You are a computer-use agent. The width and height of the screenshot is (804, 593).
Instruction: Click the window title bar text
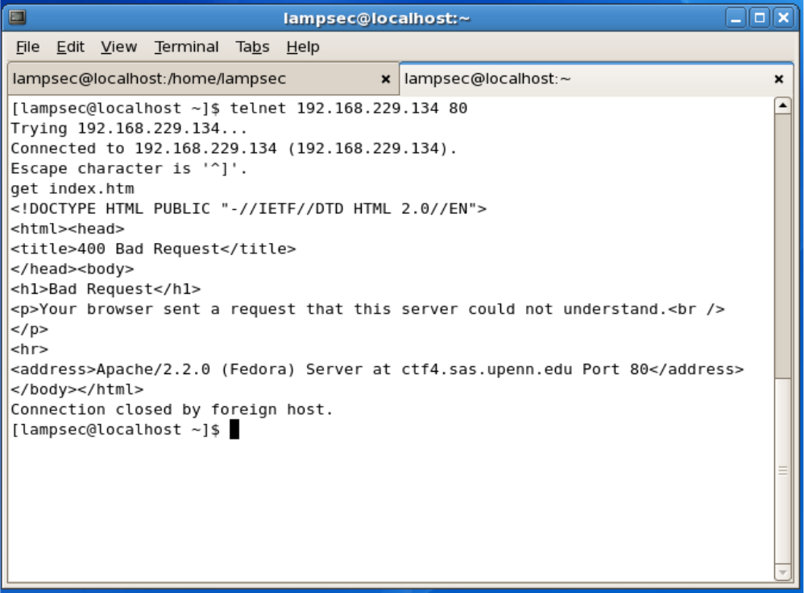pos(376,18)
